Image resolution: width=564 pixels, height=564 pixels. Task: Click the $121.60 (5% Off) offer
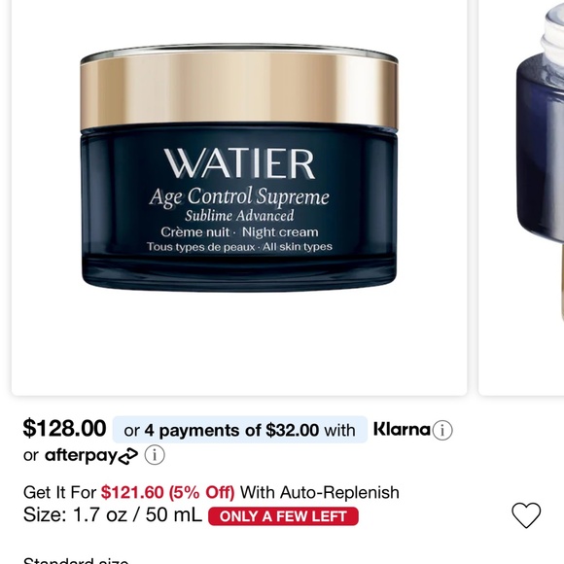[x=167, y=492]
